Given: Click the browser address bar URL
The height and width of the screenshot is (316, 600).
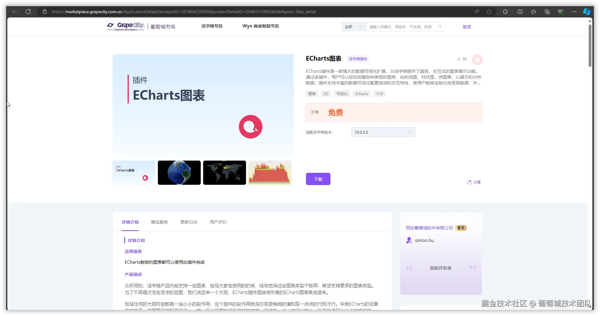Looking at the screenshot, I should [184, 12].
